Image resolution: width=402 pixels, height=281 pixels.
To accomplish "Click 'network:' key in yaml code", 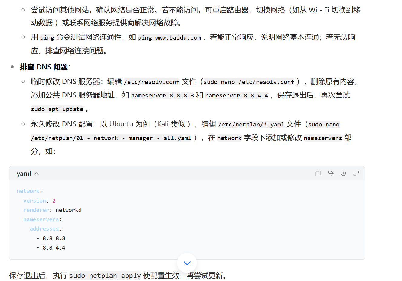I will 29,191.
